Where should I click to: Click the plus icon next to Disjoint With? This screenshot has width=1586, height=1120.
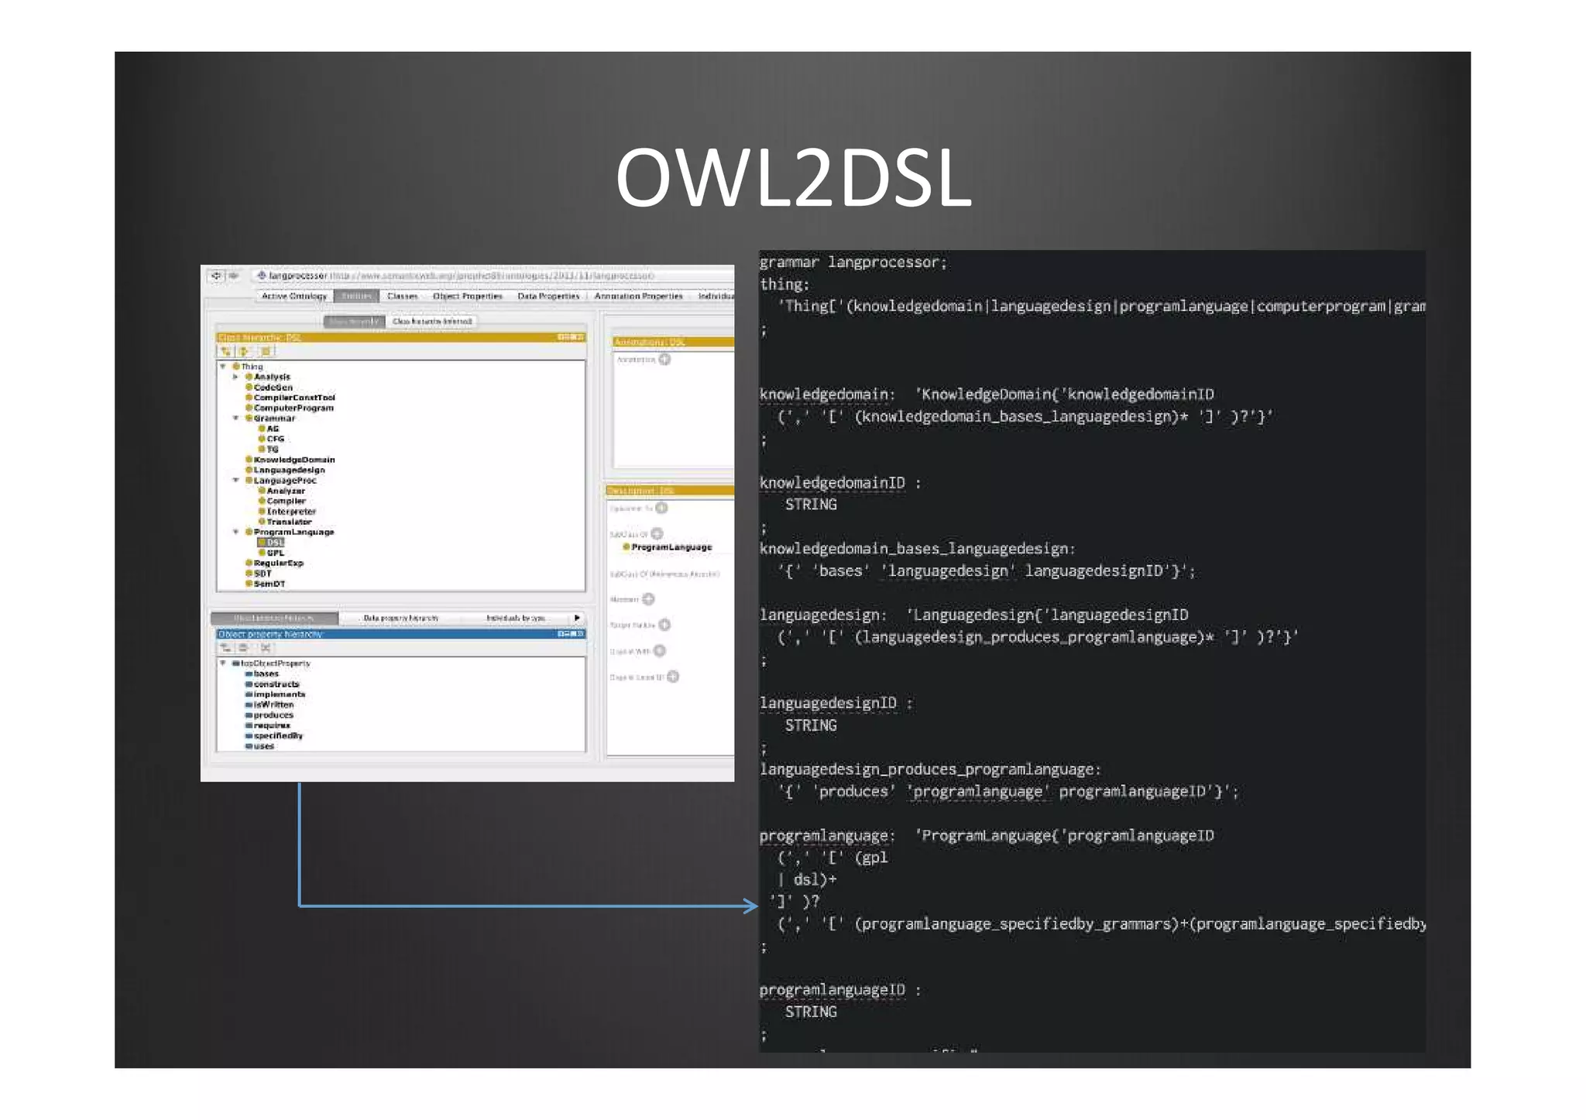(x=659, y=651)
